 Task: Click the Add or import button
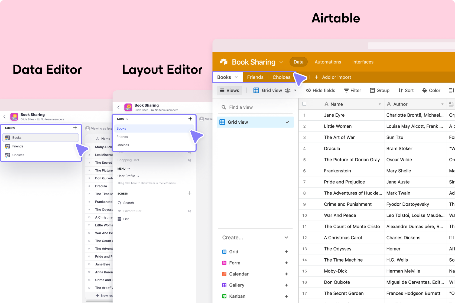click(333, 77)
